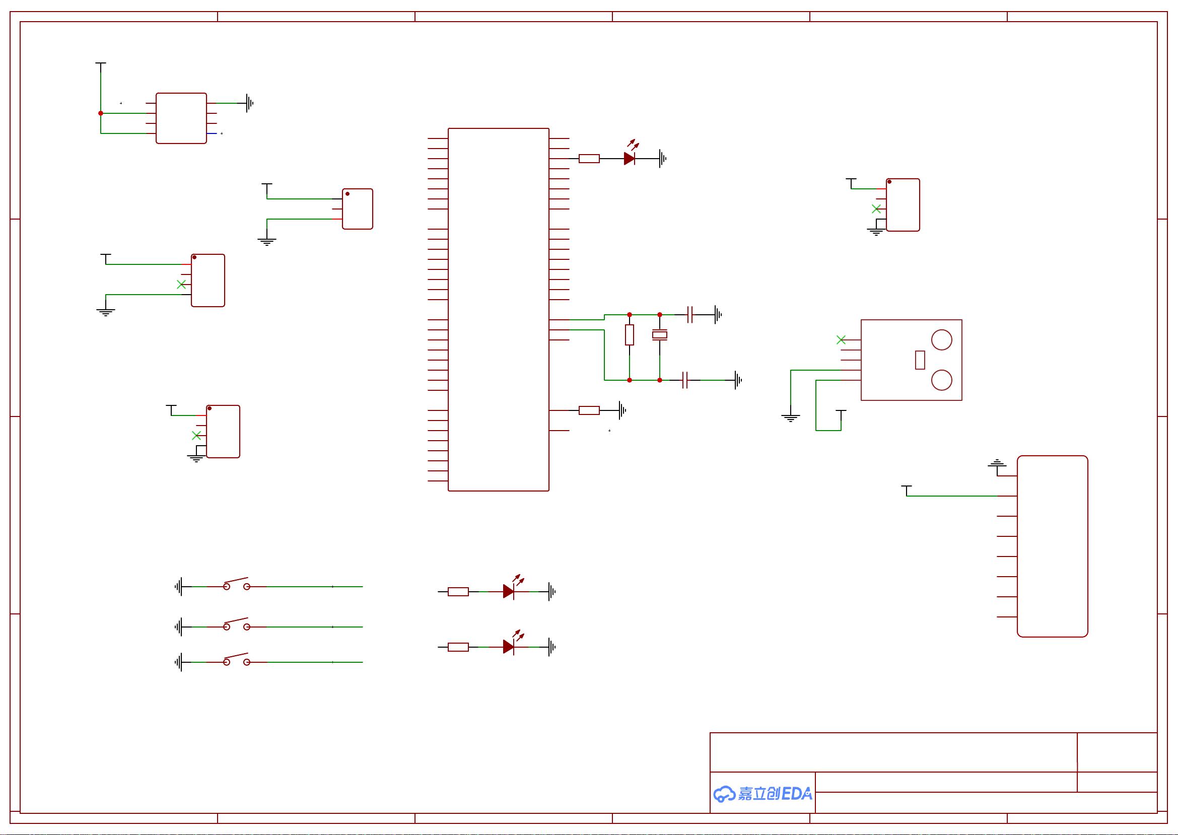
Task: Click the ground symbol beside top-left IC
Action: tap(249, 103)
